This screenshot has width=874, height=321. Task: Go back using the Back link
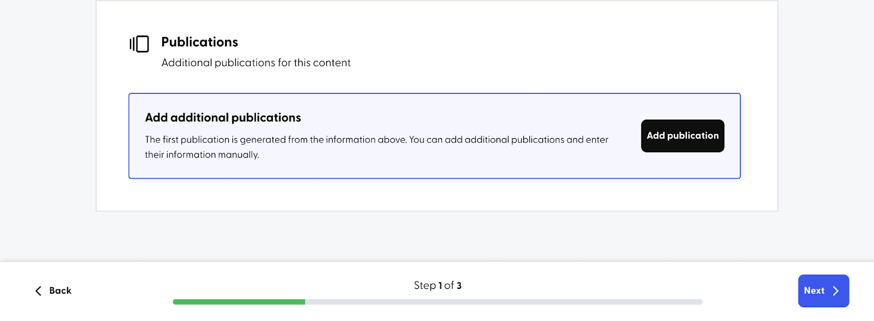54,291
